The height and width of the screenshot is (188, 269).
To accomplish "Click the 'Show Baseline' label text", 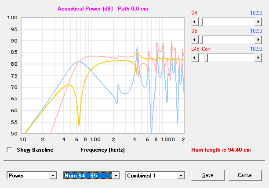I will click(35, 150).
